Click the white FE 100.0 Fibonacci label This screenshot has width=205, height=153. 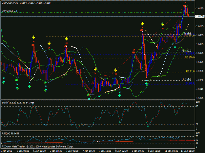pyautogui.click(x=186, y=51)
